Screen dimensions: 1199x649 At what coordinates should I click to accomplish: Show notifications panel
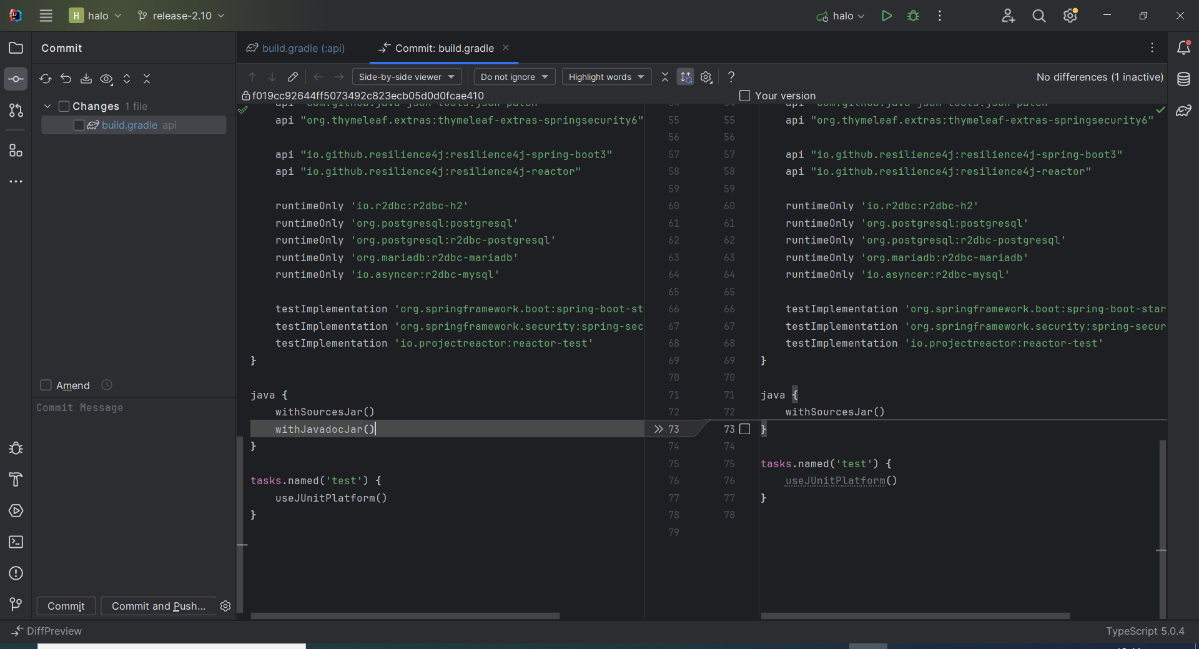tap(1183, 47)
